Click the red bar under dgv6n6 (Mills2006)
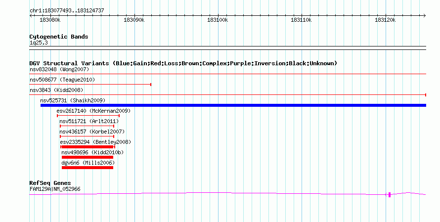The height and width of the screenshot is (222, 440). click(x=88, y=168)
